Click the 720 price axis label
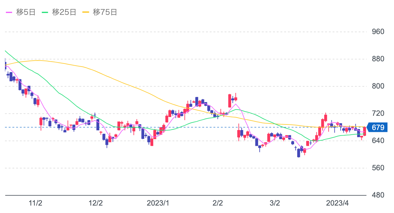 click(x=378, y=114)
